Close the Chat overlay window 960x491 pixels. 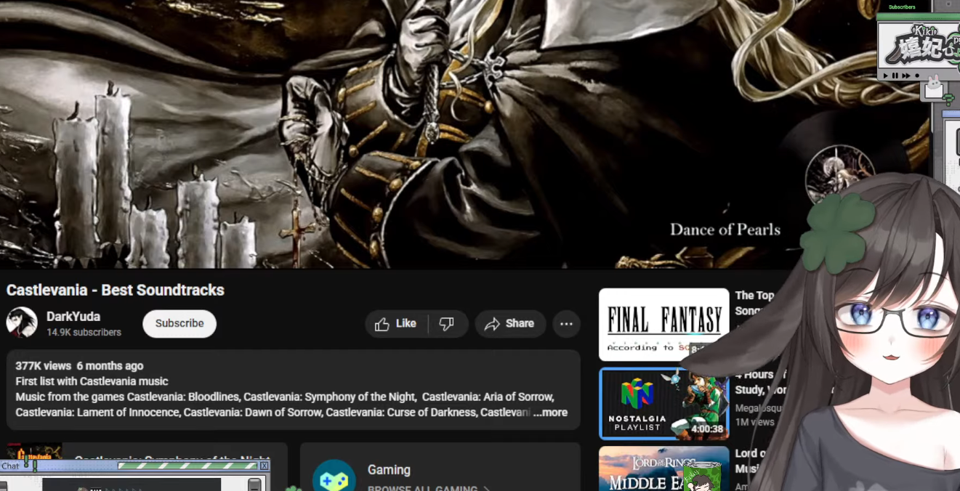265,466
